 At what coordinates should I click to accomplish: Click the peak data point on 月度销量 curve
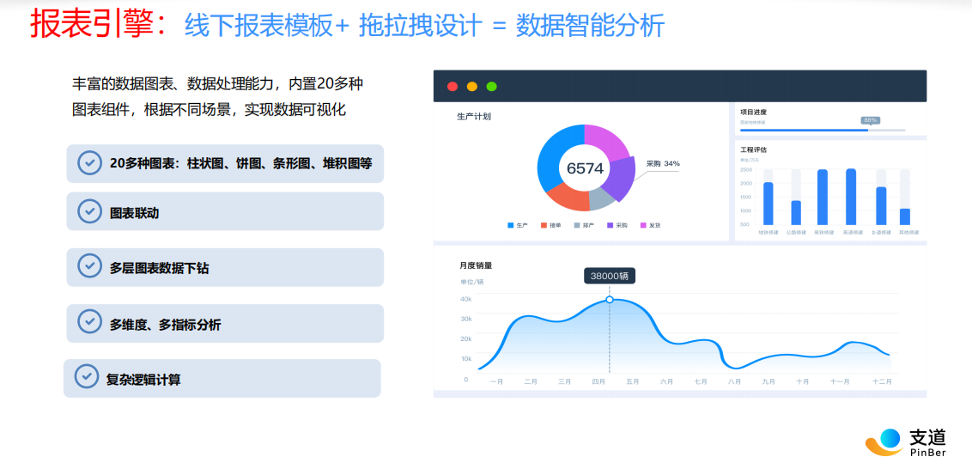tap(610, 300)
